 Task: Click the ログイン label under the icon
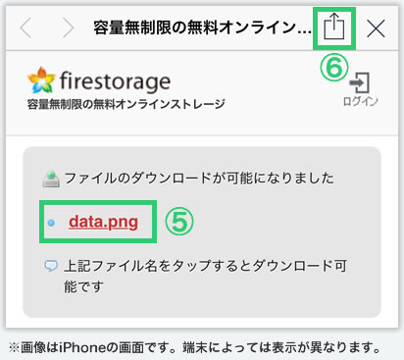[360, 101]
